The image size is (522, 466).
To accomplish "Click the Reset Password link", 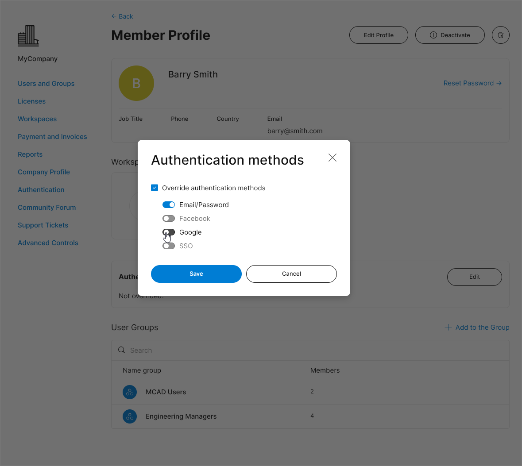I will tap(472, 83).
